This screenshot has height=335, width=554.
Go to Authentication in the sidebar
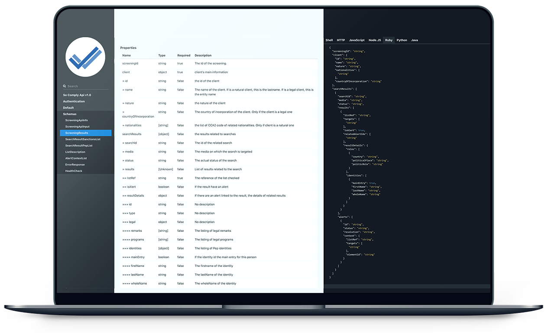74,101
